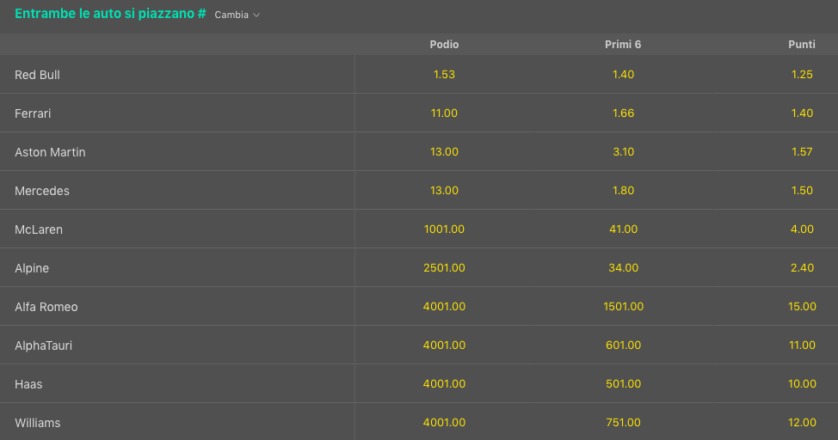The image size is (838, 440).
Task: Select Alpine Punti odds 2.40
Action: pos(802,268)
